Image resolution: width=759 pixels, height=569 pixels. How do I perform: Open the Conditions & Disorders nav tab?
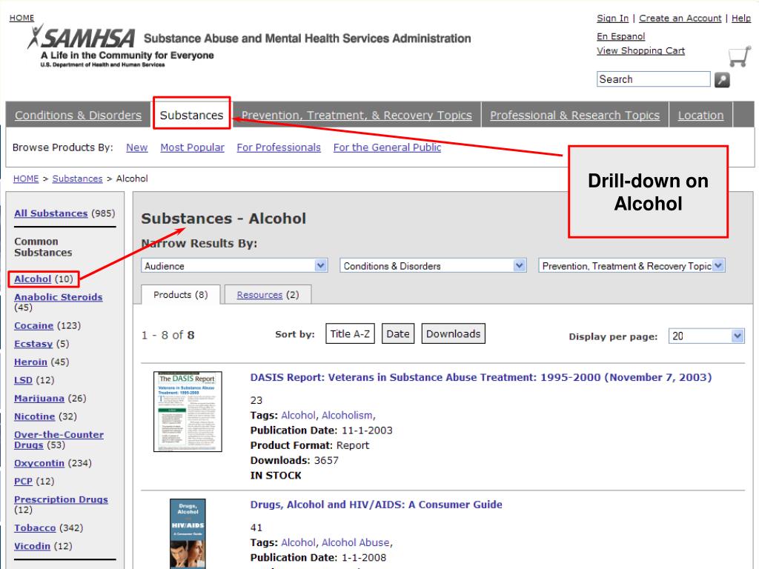coord(78,115)
